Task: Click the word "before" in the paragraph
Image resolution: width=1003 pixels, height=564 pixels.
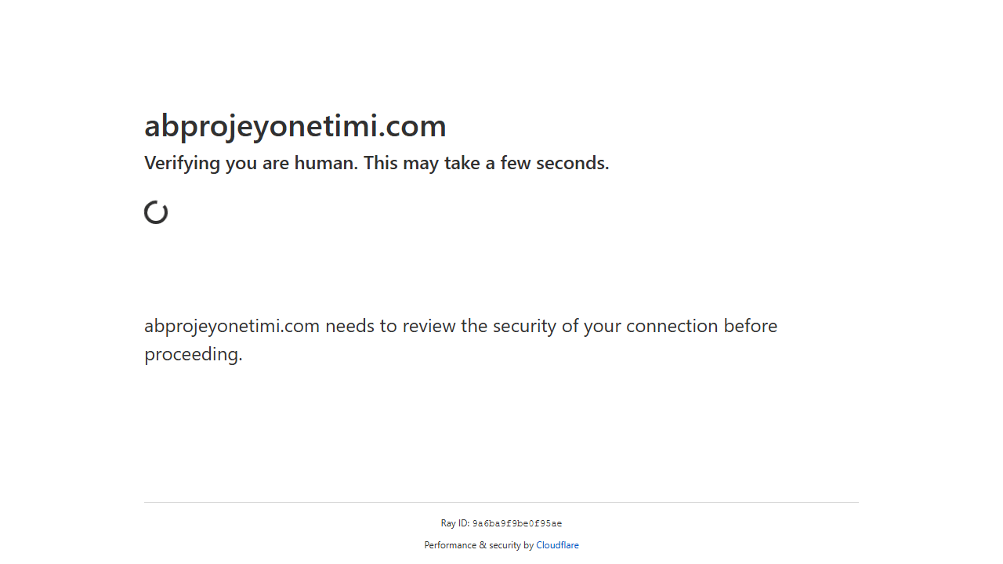Action: (750, 326)
